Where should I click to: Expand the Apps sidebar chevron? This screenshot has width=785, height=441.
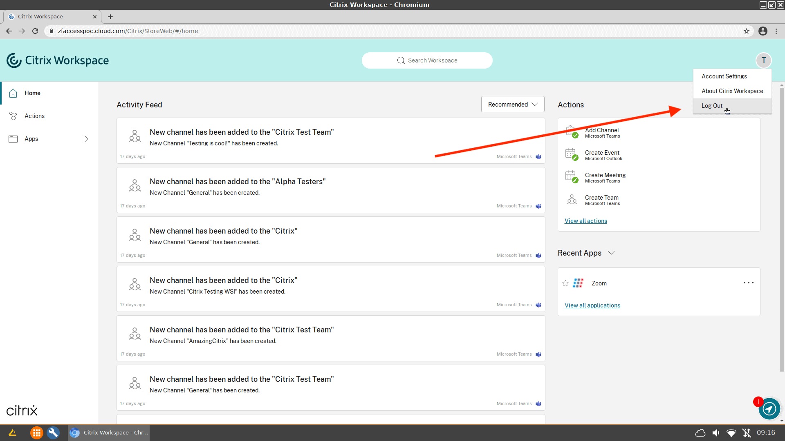pos(86,139)
